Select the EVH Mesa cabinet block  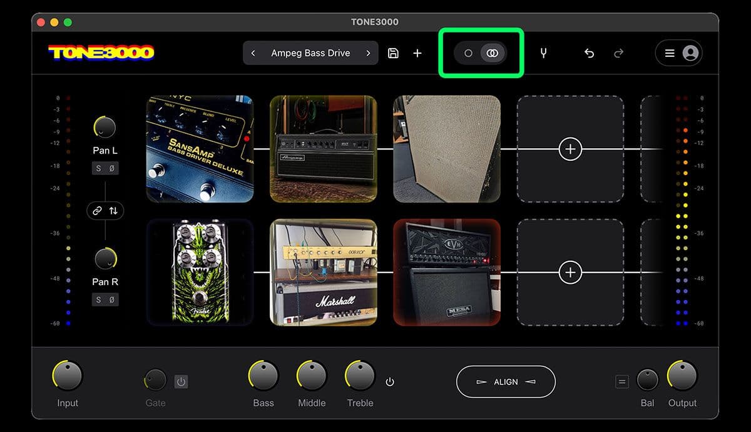tap(447, 272)
